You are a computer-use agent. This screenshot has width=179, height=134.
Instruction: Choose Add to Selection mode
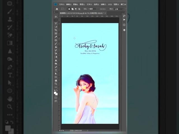point(72,9)
